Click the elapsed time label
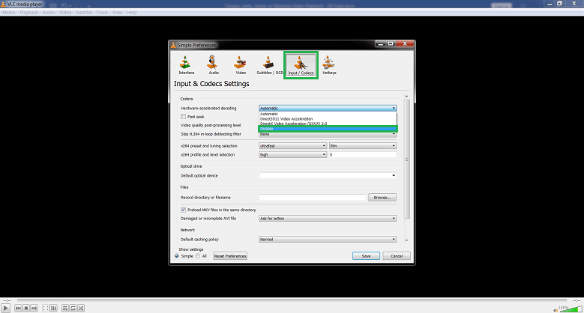584x313 pixels. [x=7, y=300]
